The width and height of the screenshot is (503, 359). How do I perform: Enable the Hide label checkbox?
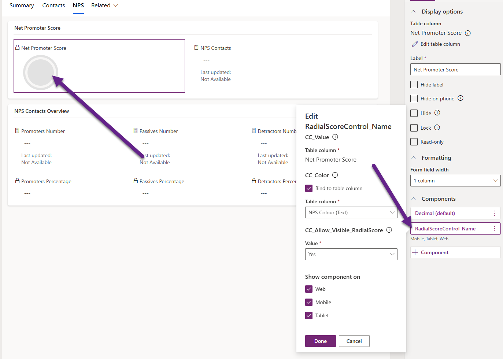pos(414,85)
